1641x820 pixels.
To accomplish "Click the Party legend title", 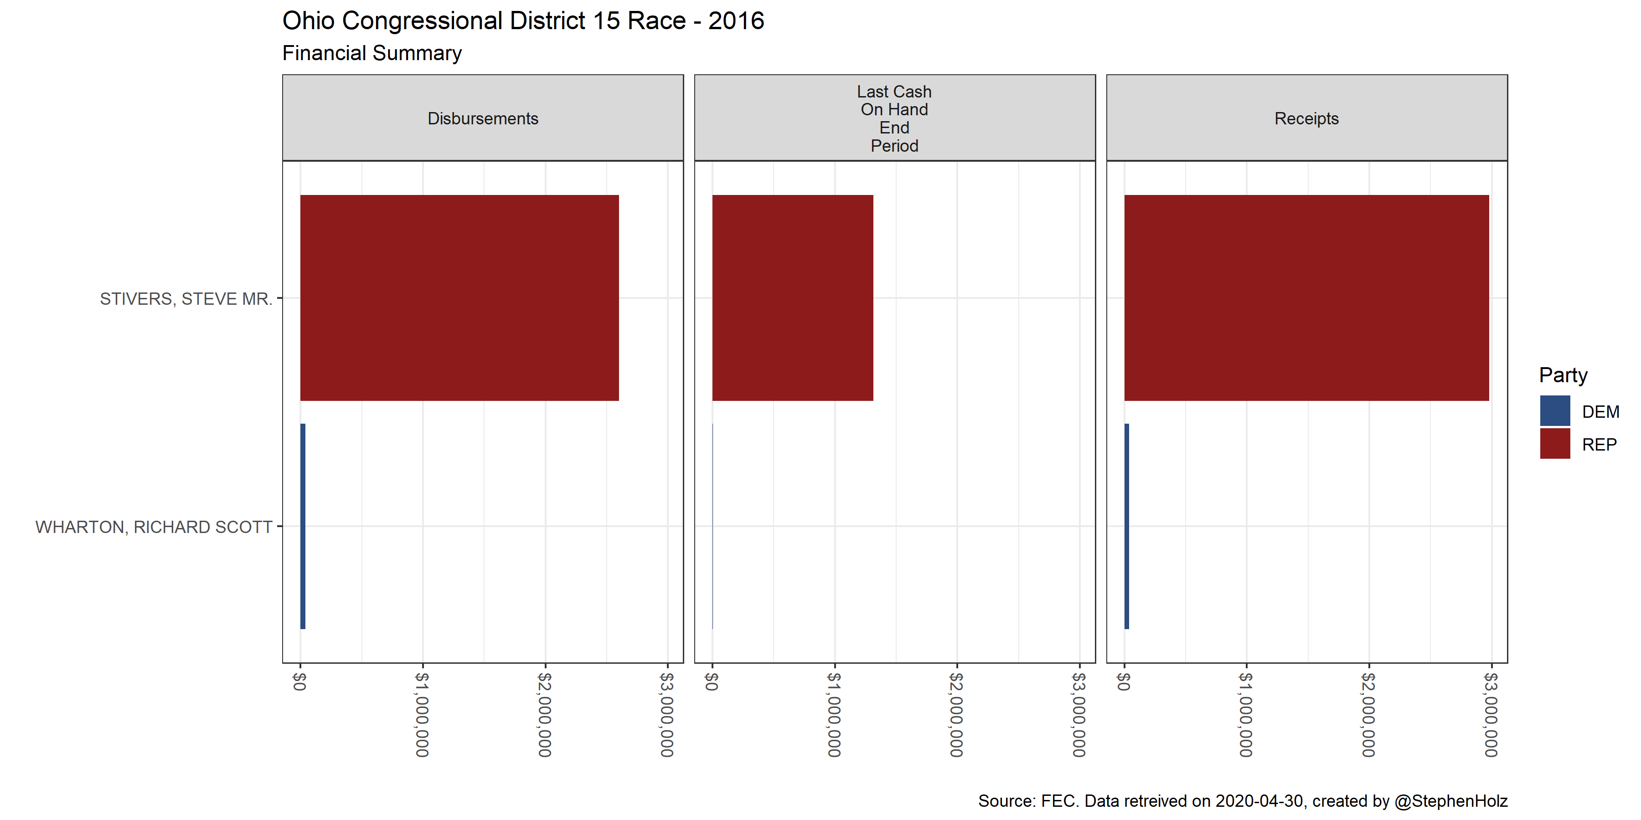I will click(1563, 375).
